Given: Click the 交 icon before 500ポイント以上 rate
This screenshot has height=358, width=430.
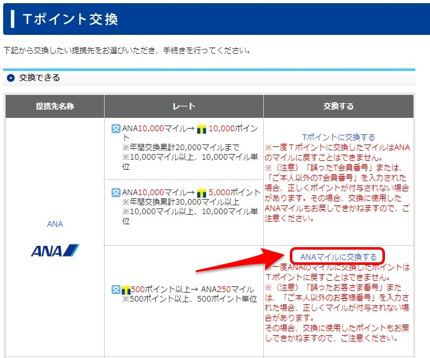Looking at the screenshot, I should tap(116, 289).
